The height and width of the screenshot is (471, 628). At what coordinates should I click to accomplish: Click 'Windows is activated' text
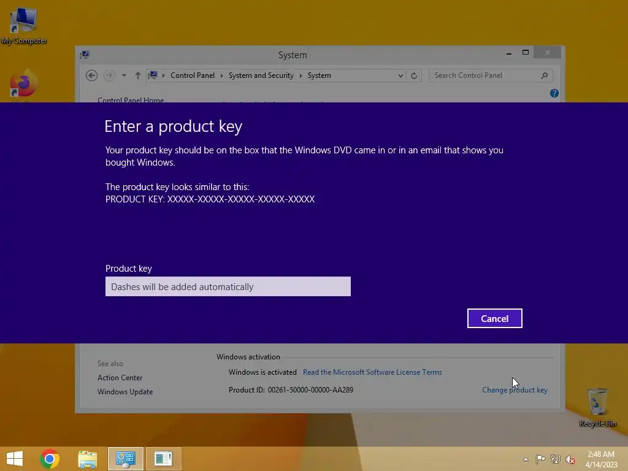pyautogui.click(x=262, y=372)
